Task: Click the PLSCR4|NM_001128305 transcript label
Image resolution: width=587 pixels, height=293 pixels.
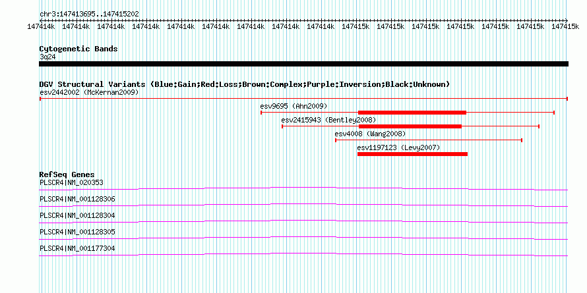Action: (x=77, y=232)
